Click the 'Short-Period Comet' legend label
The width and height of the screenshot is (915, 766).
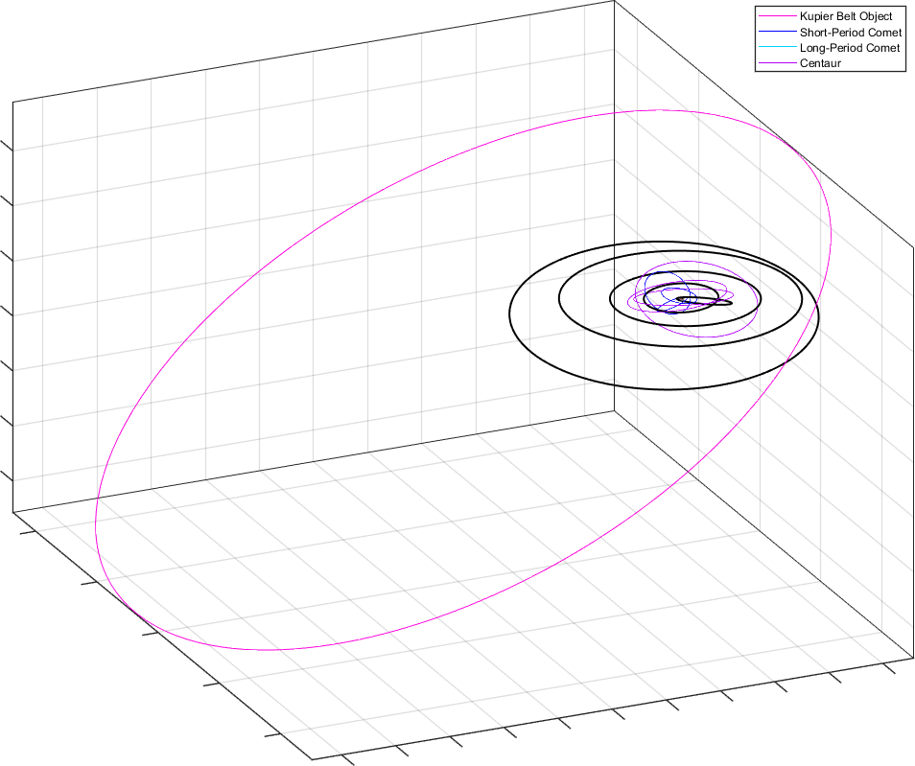click(x=850, y=32)
